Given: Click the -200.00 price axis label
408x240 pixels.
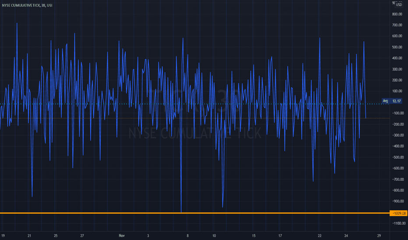Looking at the screenshot, I should click(x=398, y=124).
